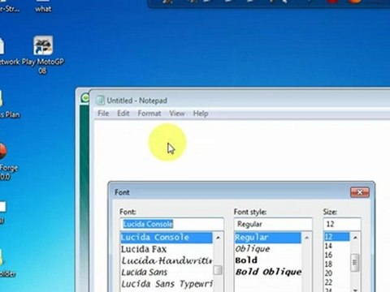390x292 pixels.
Task: Choose Regular font style
Action: pyautogui.click(x=268, y=238)
